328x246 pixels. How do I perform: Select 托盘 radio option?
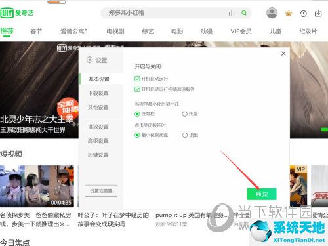pyautogui.click(x=185, y=114)
